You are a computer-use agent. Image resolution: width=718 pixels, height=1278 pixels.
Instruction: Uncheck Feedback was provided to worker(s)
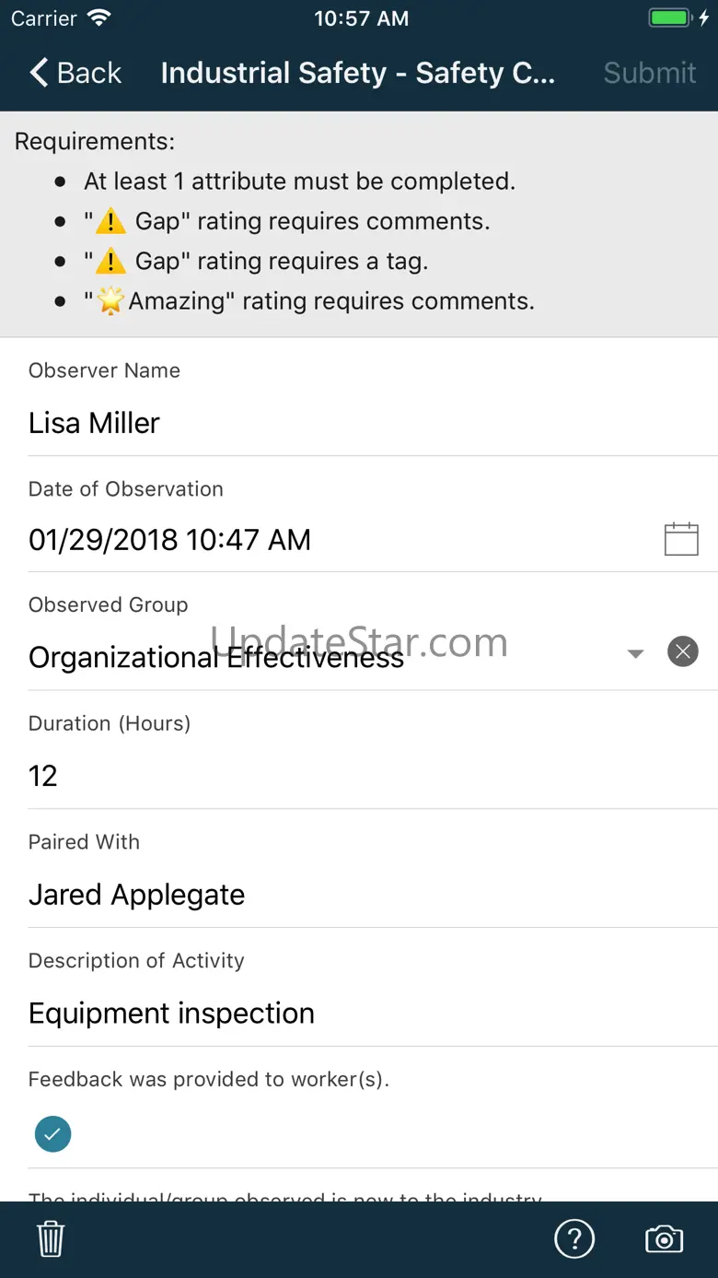pos(52,1133)
